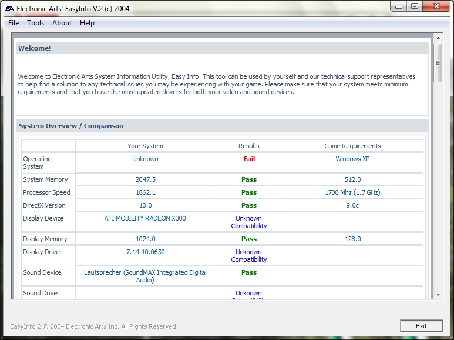
Task: Click the Exit button
Action: pyautogui.click(x=421, y=326)
